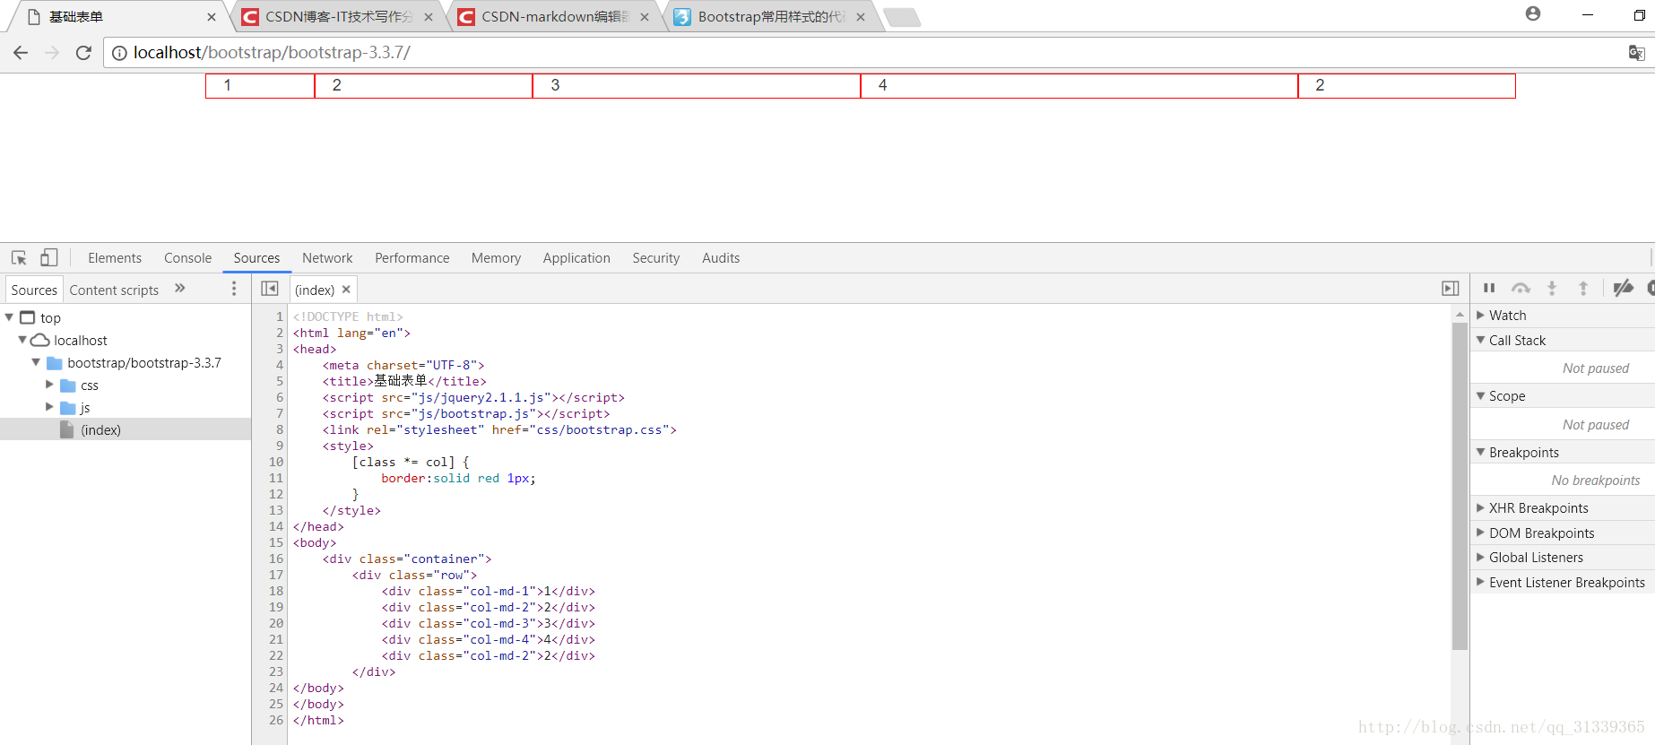Hide the navigator sidebar with toggle icon
This screenshot has height=745, width=1655.
click(269, 289)
